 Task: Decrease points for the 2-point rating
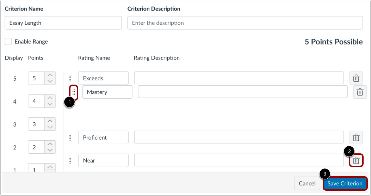(50, 150)
